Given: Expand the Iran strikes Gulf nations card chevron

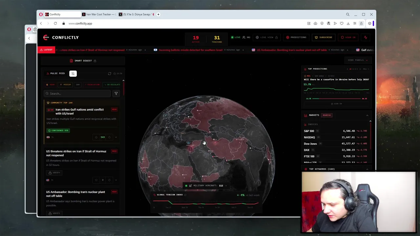Looking at the screenshot, I should click(116, 137).
